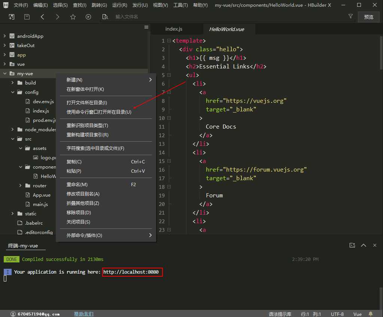The width and height of the screenshot is (383, 317).
Task: Maximize terminal panel with up chevron
Action: click(x=364, y=245)
